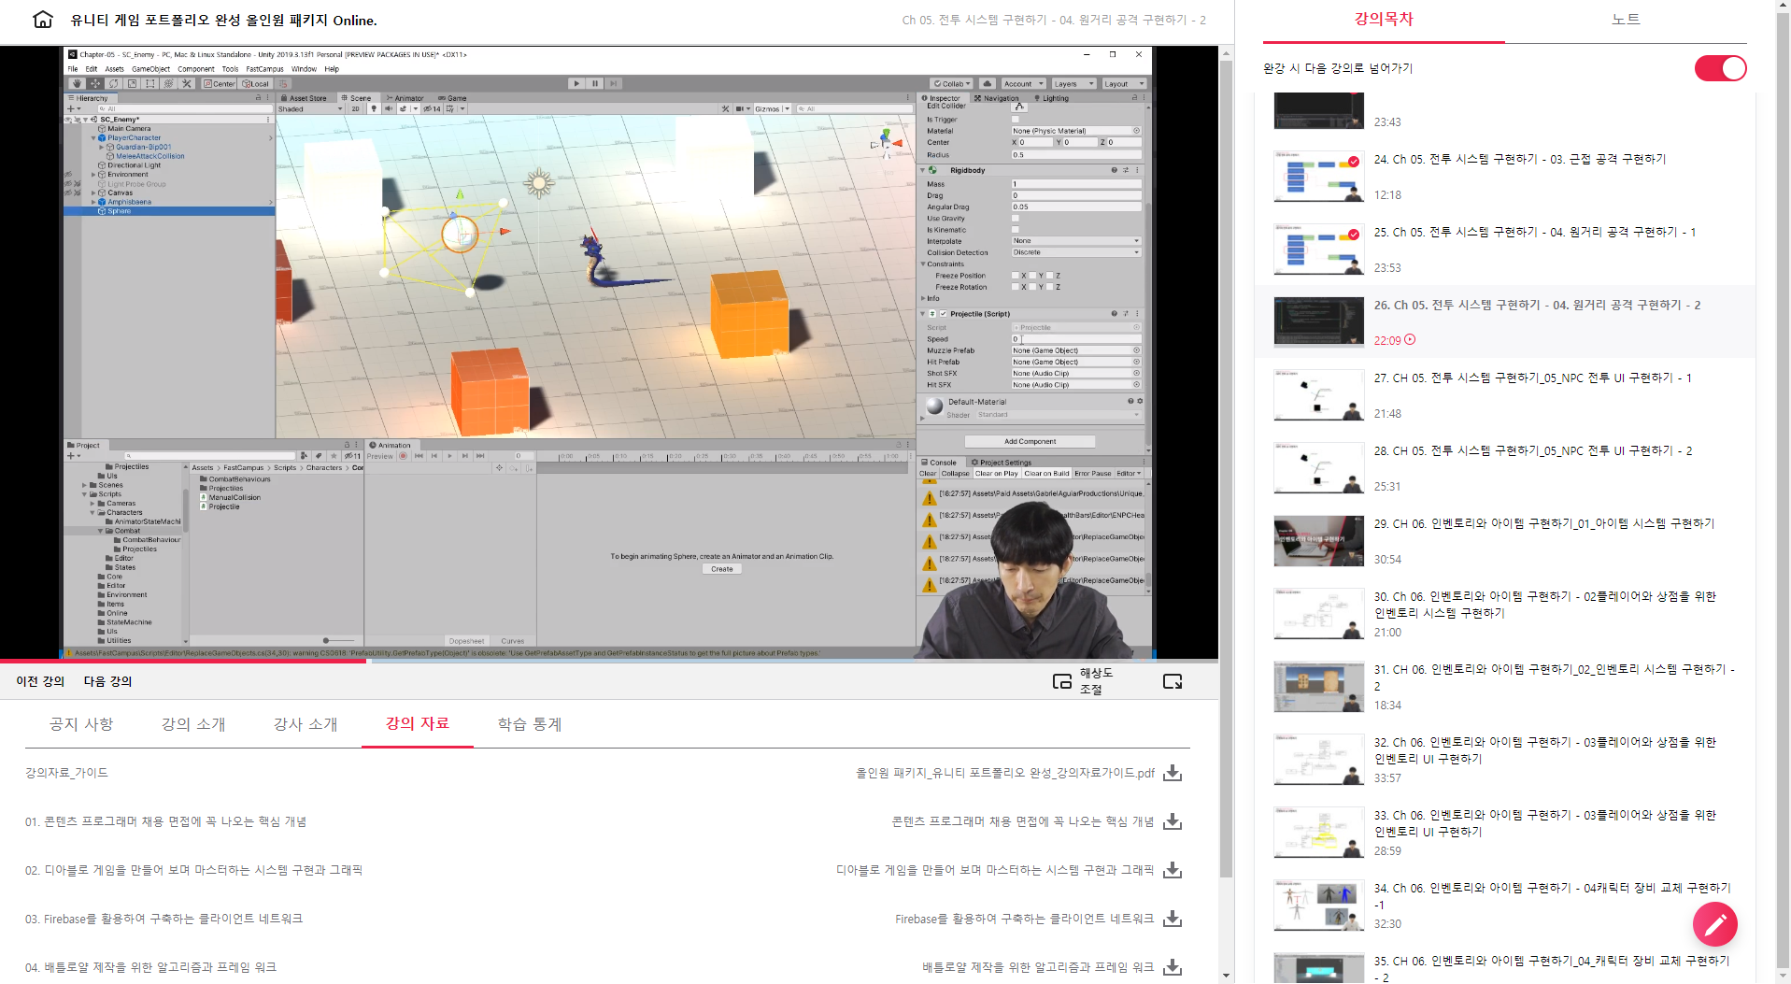Open Default-Material settings gear icon
Screen dimensions: 1791x984
(1140, 401)
